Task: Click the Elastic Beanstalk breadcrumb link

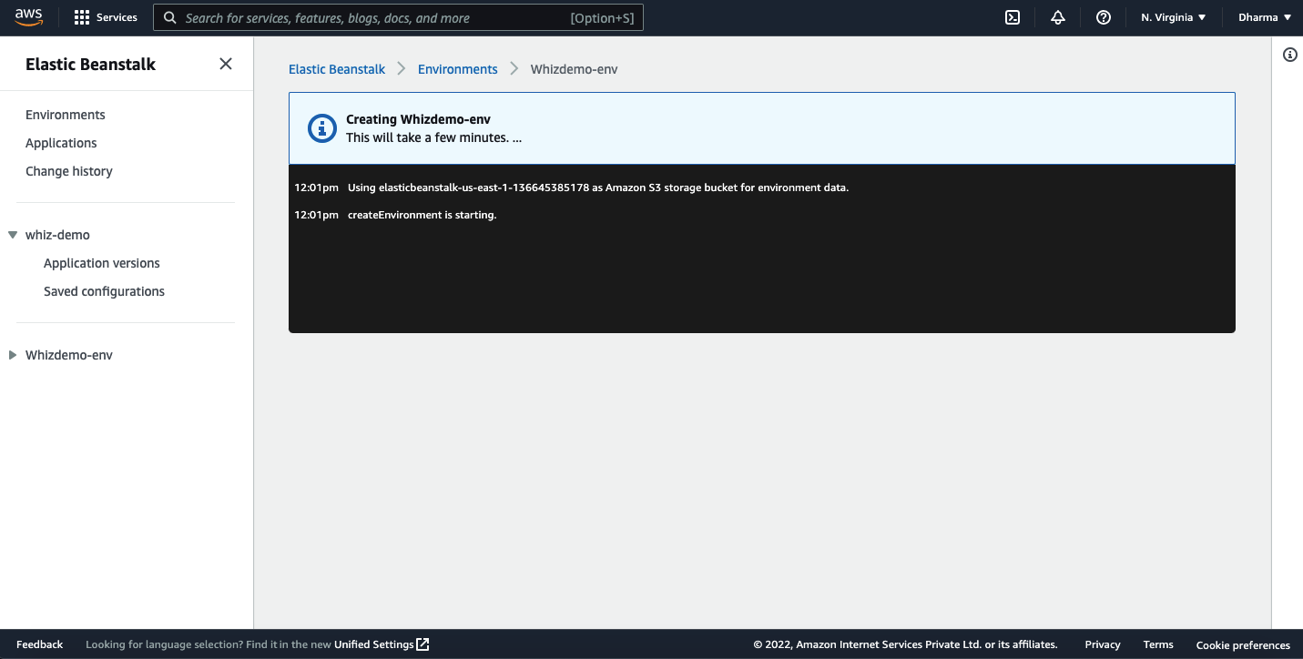Action: (x=337, y=69)
